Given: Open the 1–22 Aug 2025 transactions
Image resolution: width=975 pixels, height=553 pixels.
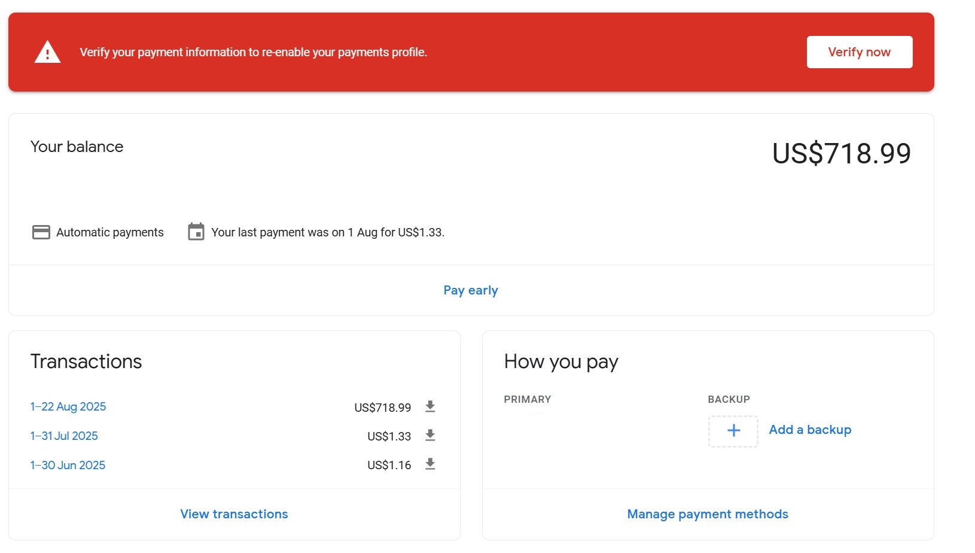Looking at the screenshot, I should [x=68, y=406].
